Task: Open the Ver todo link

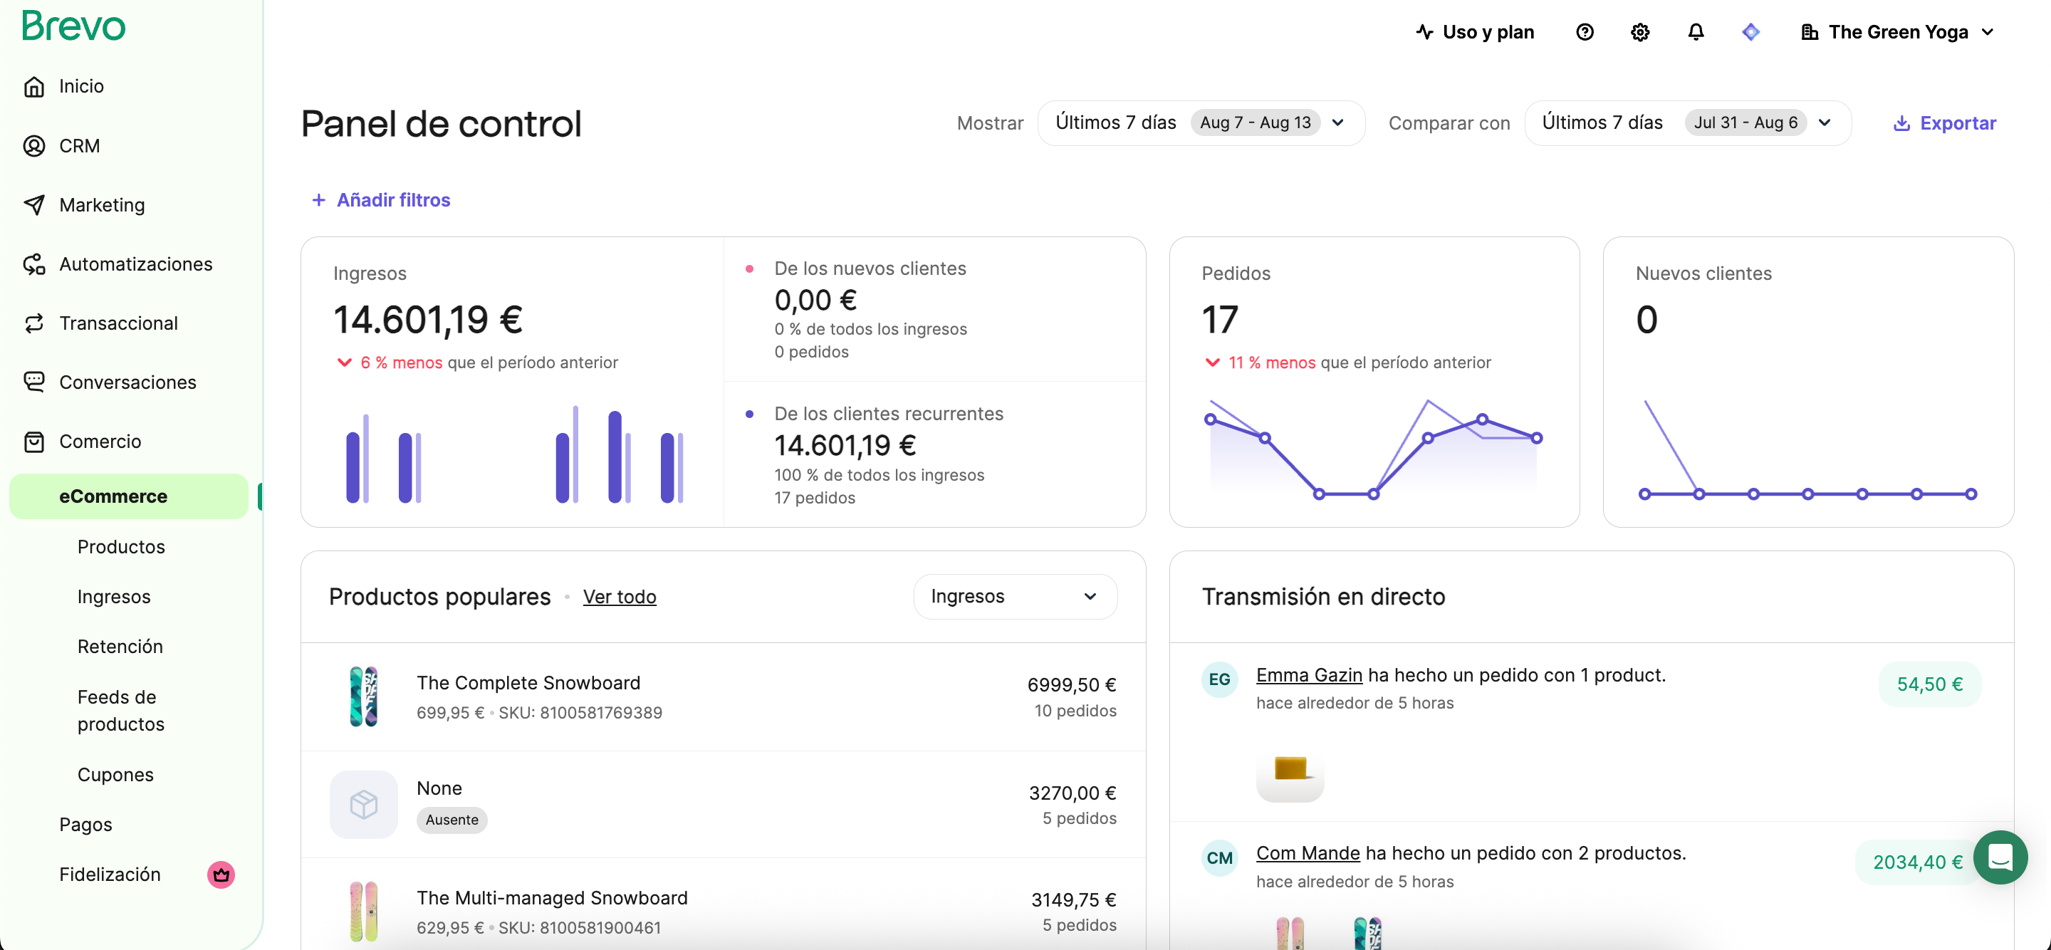Action: coord(620,597)
